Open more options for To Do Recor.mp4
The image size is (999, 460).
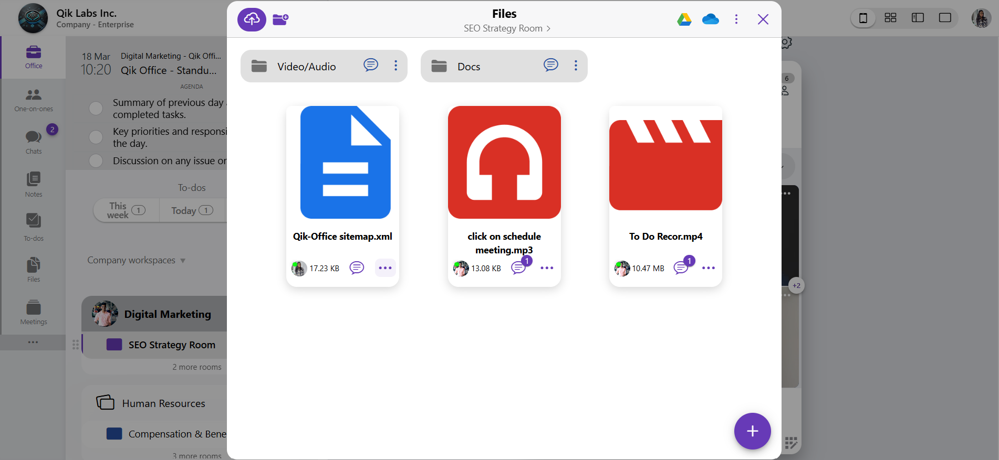(708, 268)
